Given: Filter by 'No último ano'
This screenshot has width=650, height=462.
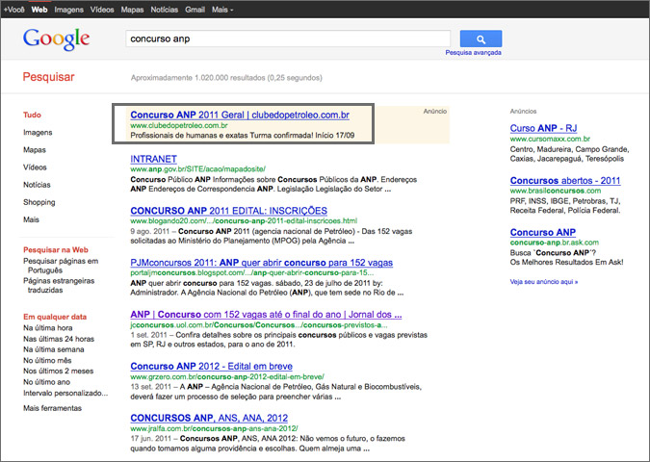Looking at the screenshot, I should pyautogui.click(x=46, y=382).
